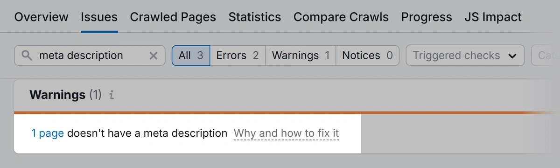Open the JS Impact tab
This screenshot has width=560, height=168.
point(493,17)
